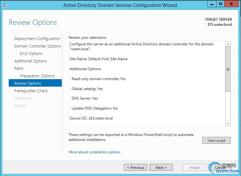
Task: Open Preparation Options sub-step
Action: (x=37, y=76)
